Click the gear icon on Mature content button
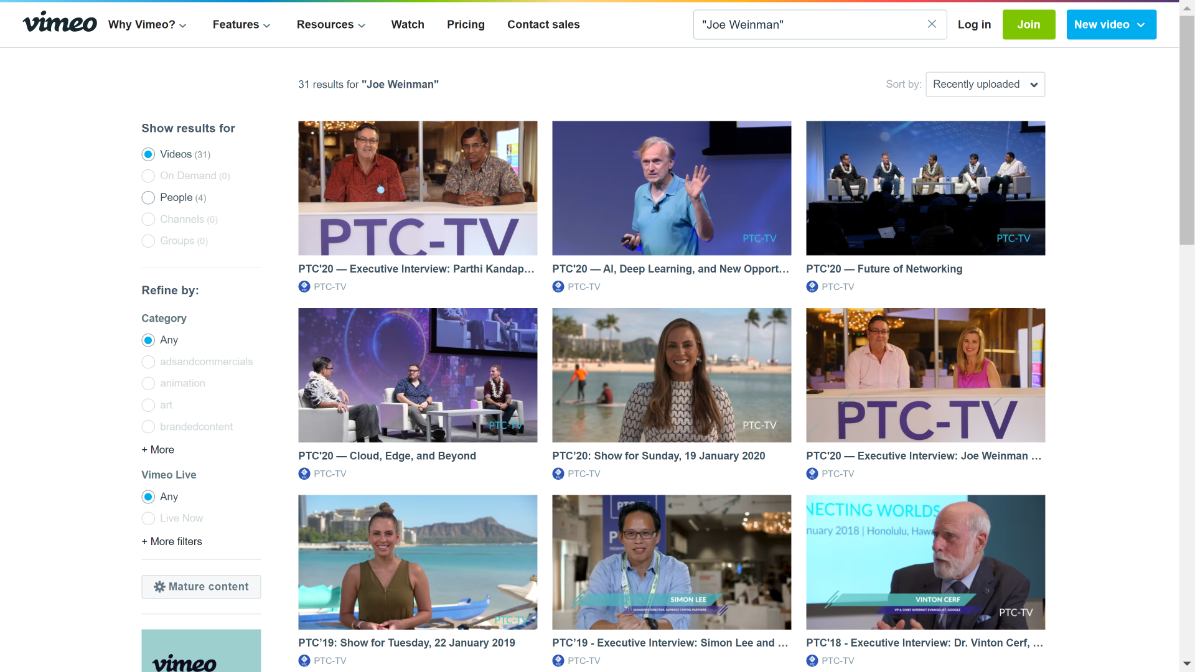The image size is (1195, 672). pos(159,587)
